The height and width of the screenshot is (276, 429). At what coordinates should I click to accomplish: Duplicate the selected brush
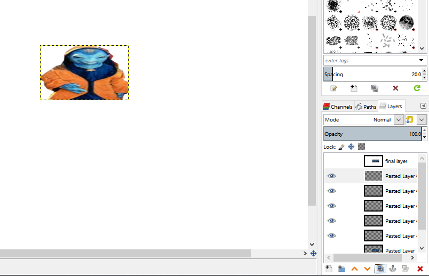[x=375, y=88]
